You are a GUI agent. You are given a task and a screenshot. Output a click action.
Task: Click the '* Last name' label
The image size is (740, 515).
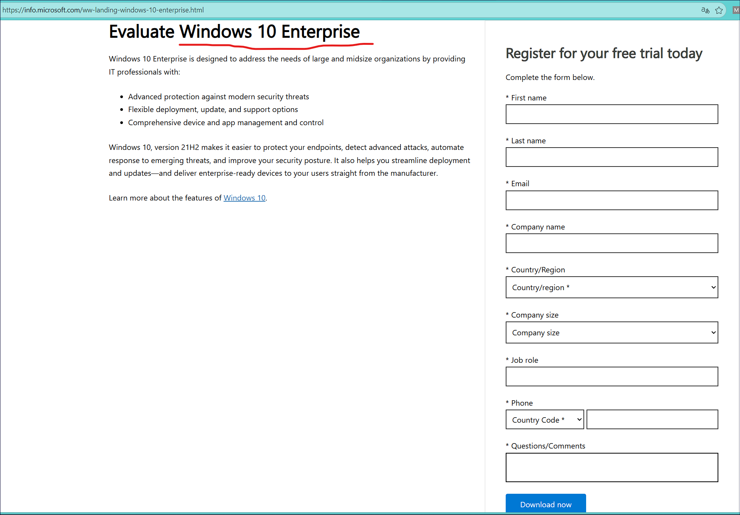coord(525,141)
